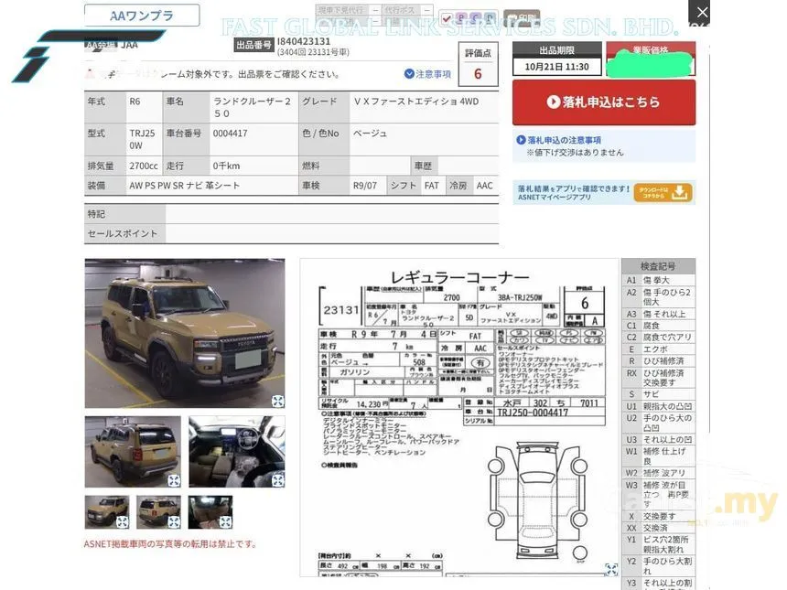Select the model code TRJ250W cell
Viewport: 787px width, 590px height.
[x=144, y=139]
